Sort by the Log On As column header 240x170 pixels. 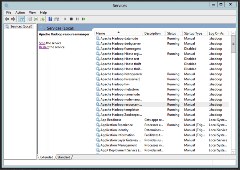click(218, 33)
